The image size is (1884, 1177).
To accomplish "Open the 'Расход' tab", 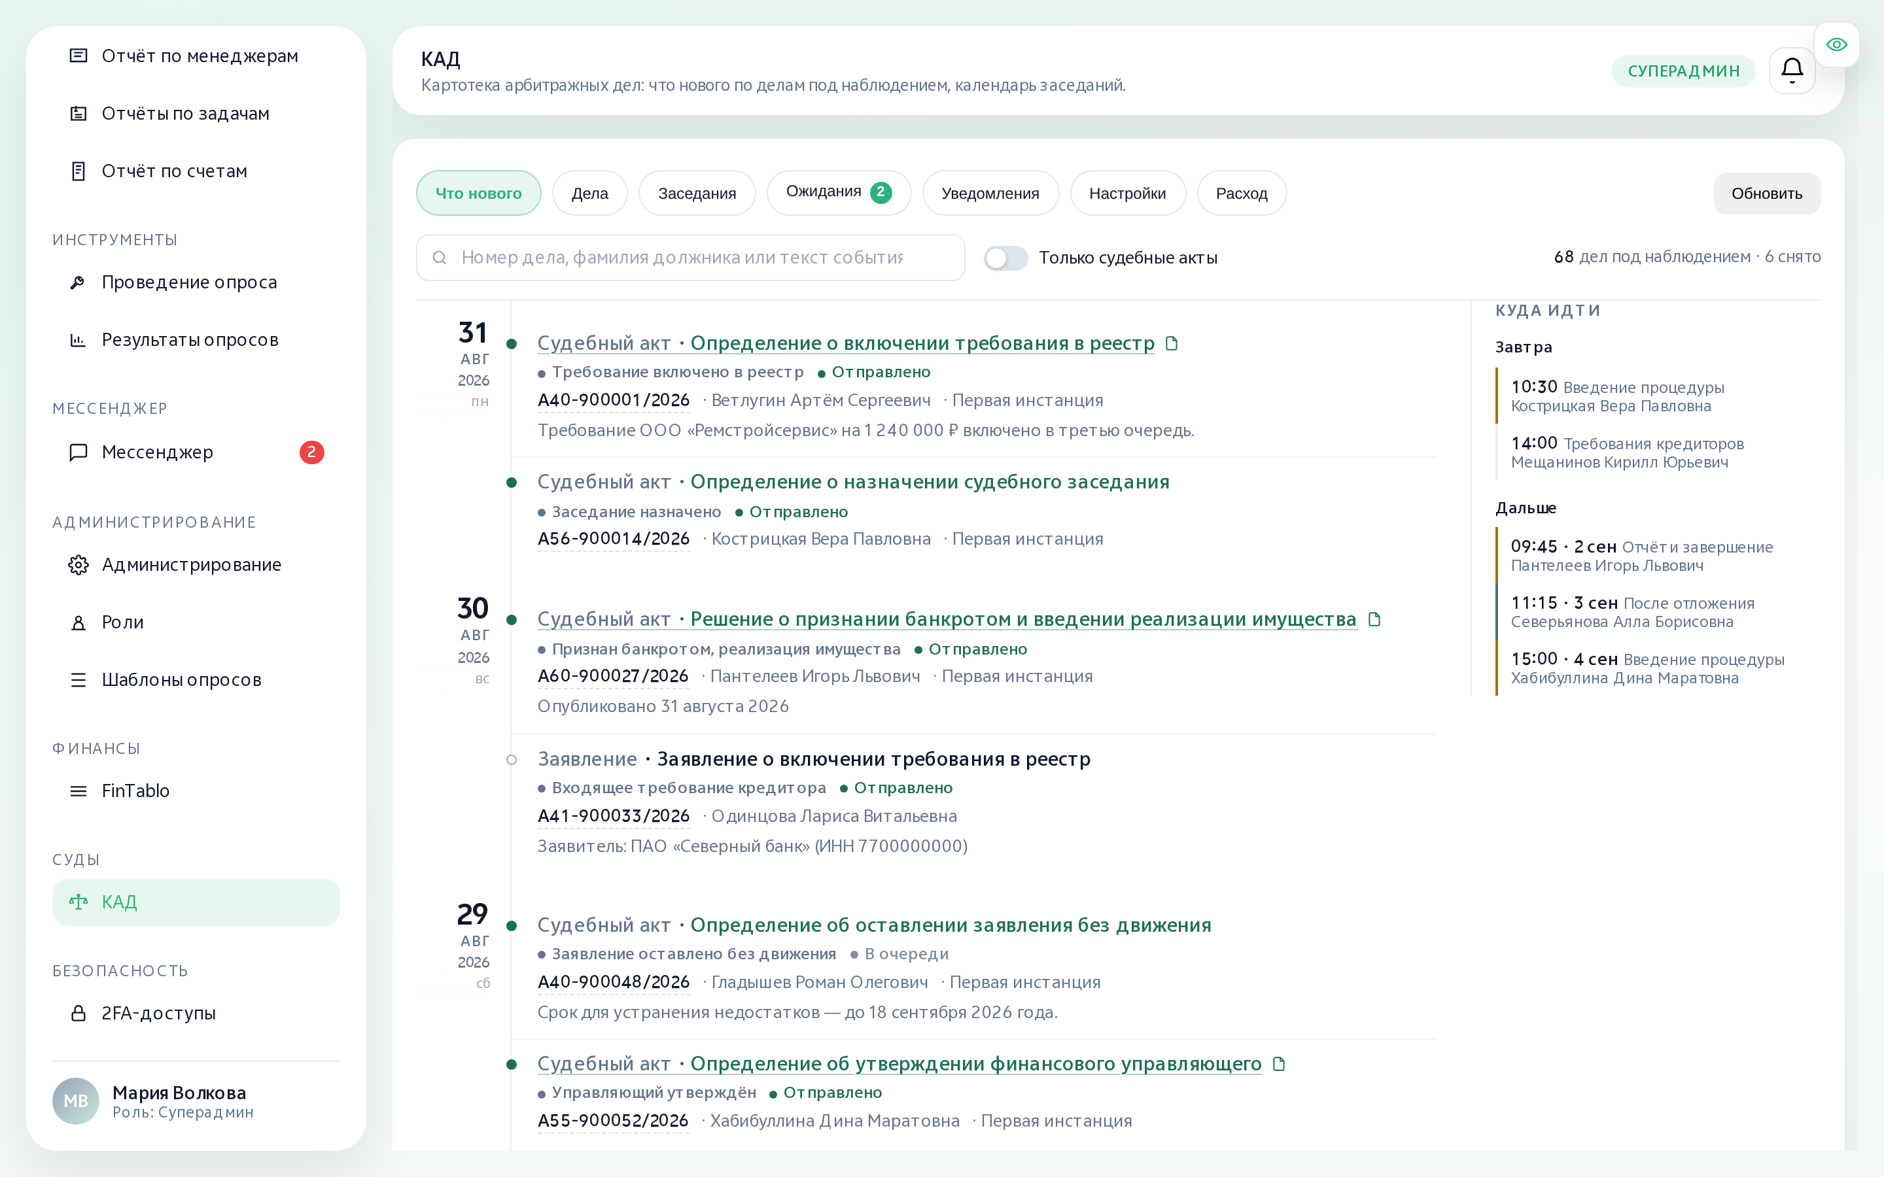I will [1242, 193].
